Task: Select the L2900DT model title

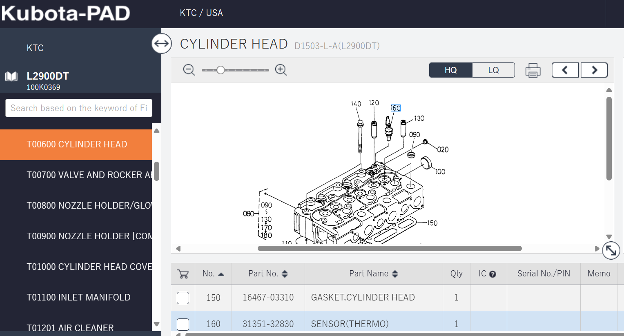Action: coord(48,76)
